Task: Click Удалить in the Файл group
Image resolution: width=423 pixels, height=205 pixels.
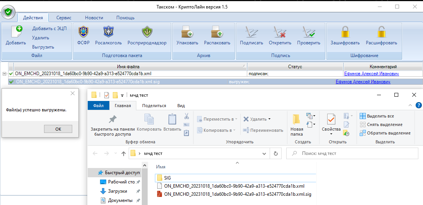Action: pyautogui.click(x=41, y=38)
